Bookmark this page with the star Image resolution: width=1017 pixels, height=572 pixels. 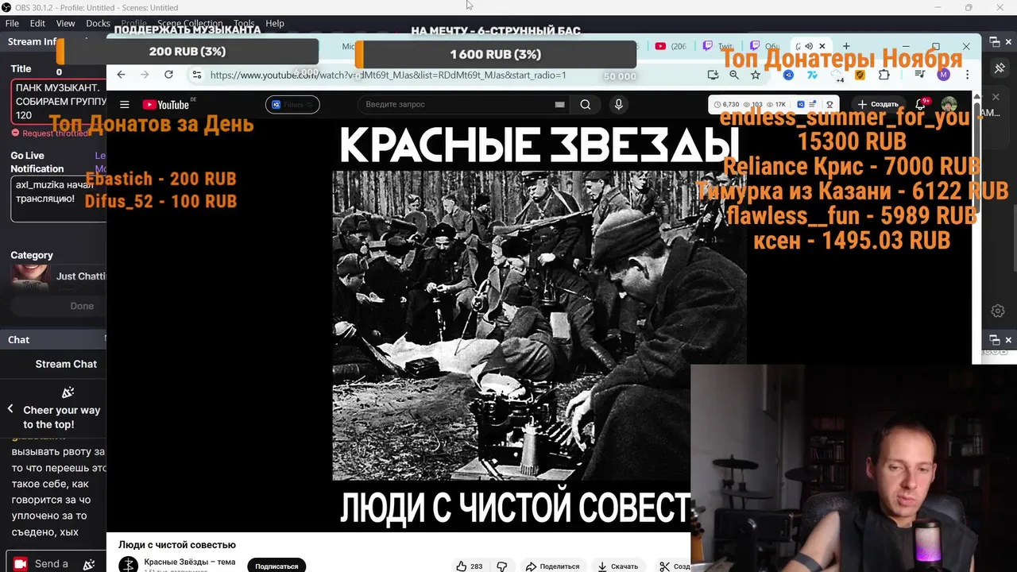[x=756, y=75]
